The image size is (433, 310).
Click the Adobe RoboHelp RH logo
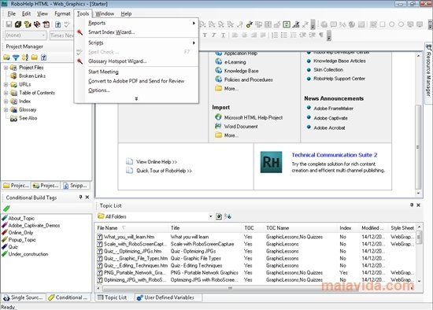coord(271,162)
